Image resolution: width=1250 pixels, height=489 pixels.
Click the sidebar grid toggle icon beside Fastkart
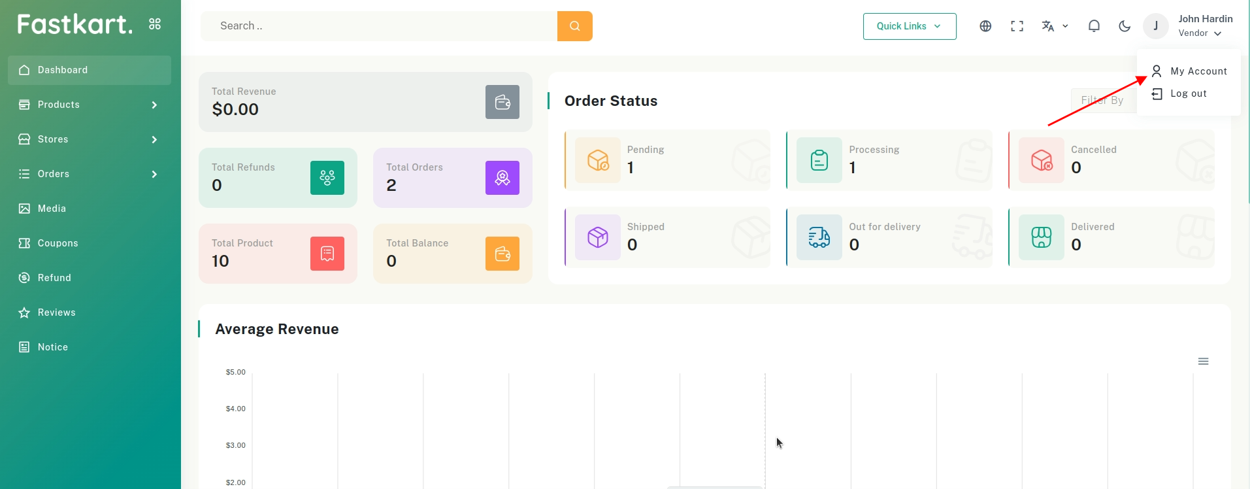(x=155, y=24)
